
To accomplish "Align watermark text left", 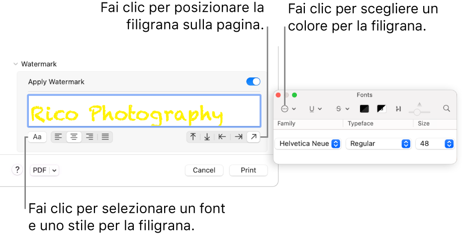I will pyautogui.click(x=59, y=137).
